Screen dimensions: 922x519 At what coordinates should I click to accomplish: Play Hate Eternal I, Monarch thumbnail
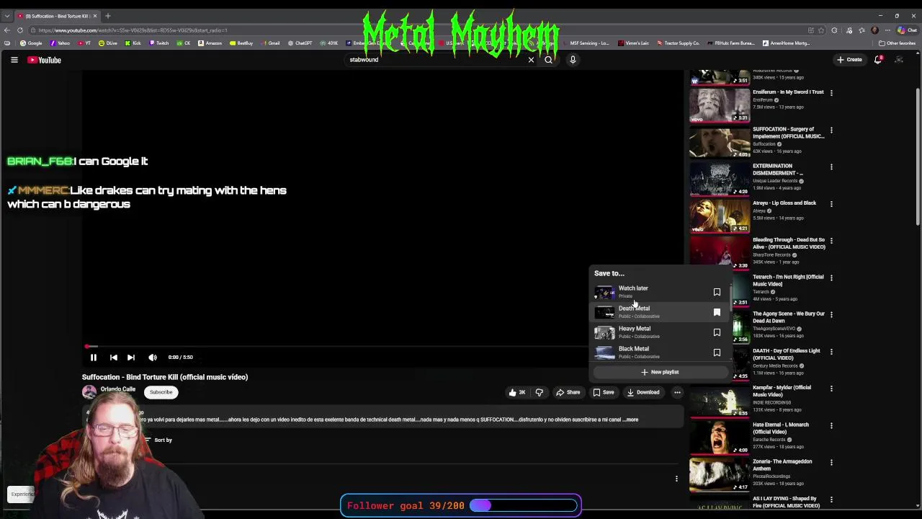pyautogui.click(x=720, y=438)
